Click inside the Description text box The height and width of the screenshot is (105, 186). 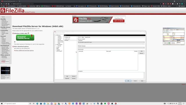tap(111, 75)
